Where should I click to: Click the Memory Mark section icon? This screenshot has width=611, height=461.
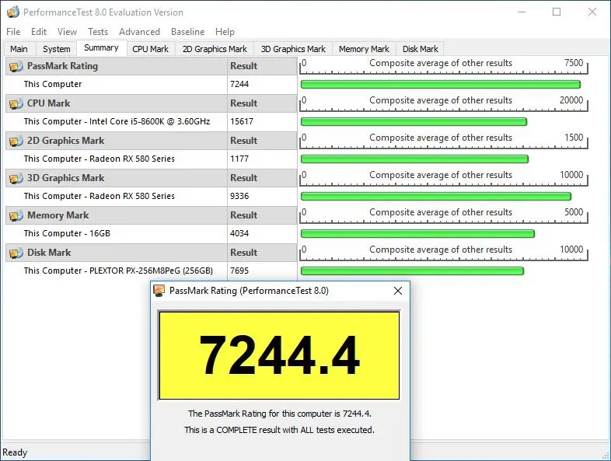coord(16,215)
